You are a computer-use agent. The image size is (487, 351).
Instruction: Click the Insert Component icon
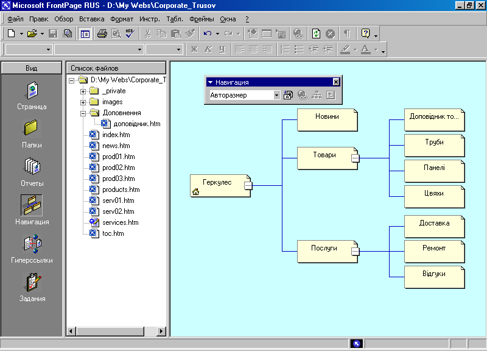tap(253, 34)
